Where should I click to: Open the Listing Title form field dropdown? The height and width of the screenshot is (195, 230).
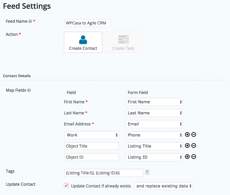(x=154, y=146)
